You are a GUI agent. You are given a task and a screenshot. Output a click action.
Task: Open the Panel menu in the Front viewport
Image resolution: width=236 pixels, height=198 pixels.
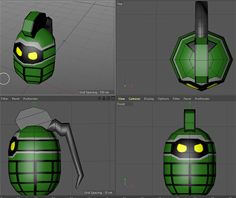pyautogui.click(x=187, y=99)
